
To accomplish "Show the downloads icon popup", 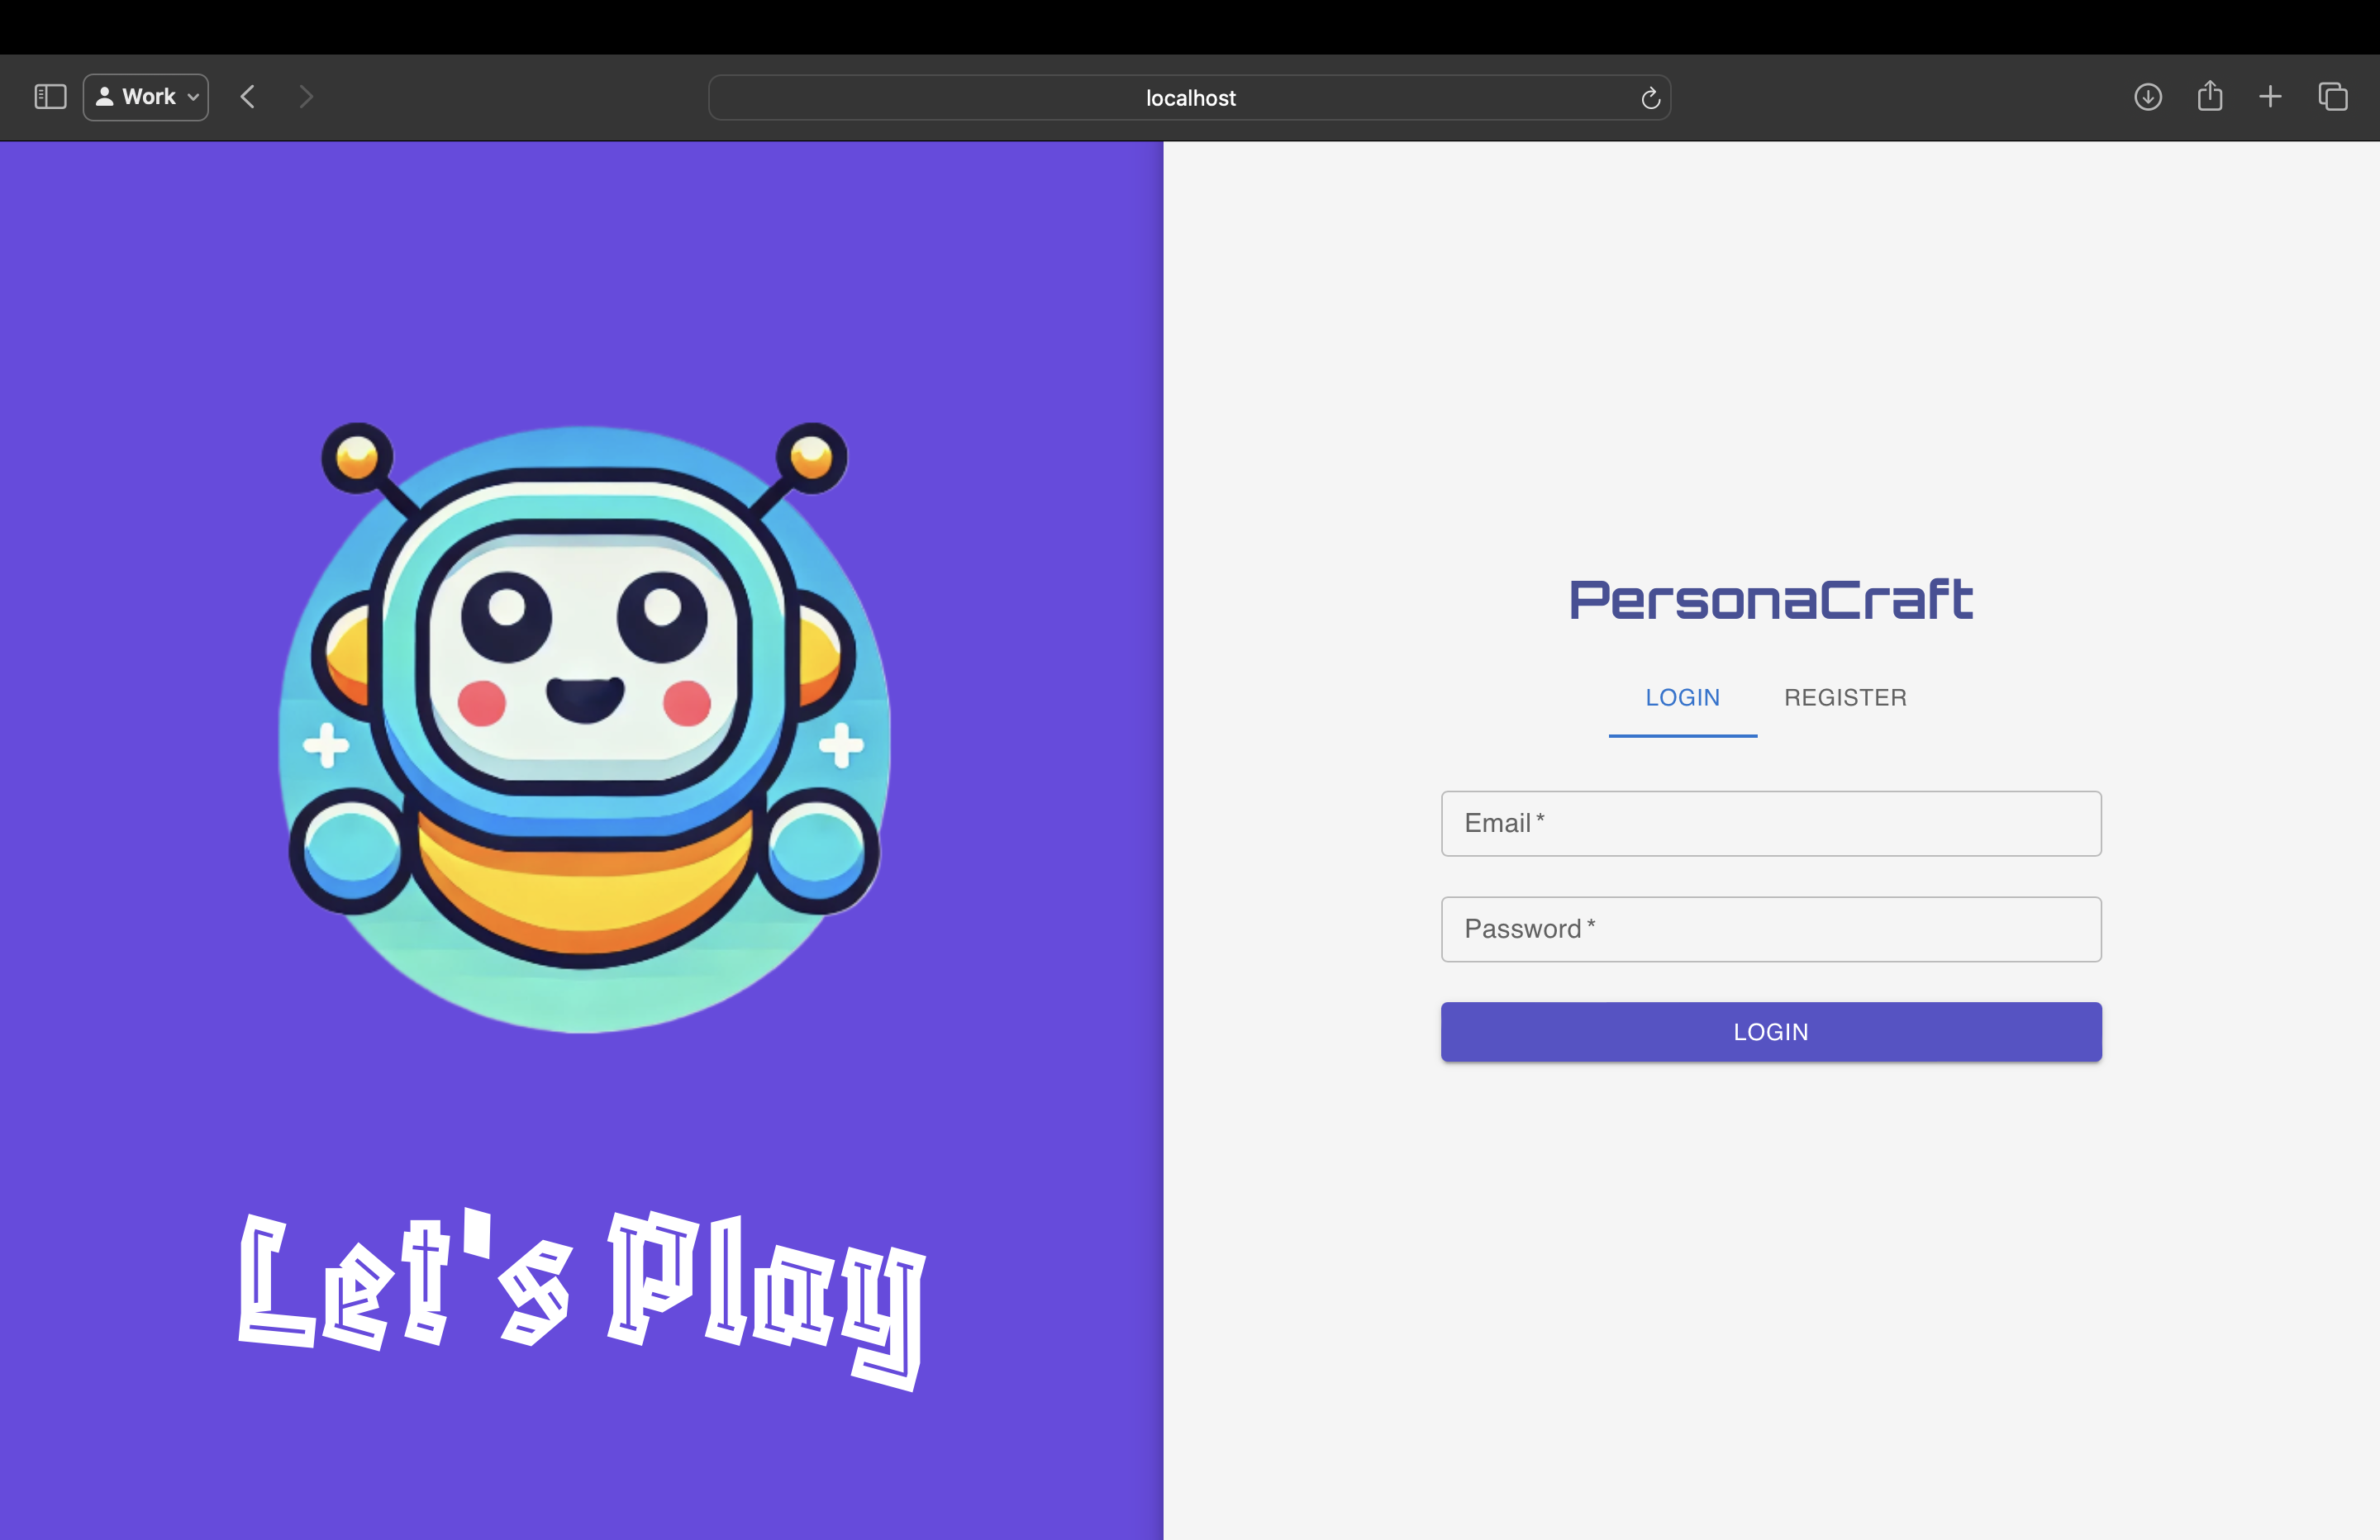I will pyautogui.click(x=2147, y=97).
